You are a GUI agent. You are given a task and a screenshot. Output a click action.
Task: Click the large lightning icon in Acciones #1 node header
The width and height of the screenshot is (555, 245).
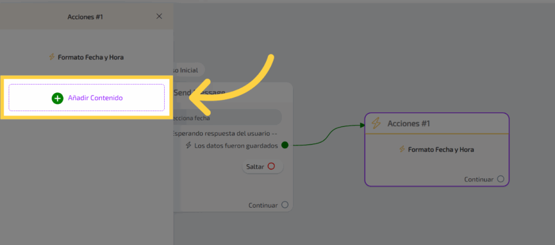tap(376, 124)
